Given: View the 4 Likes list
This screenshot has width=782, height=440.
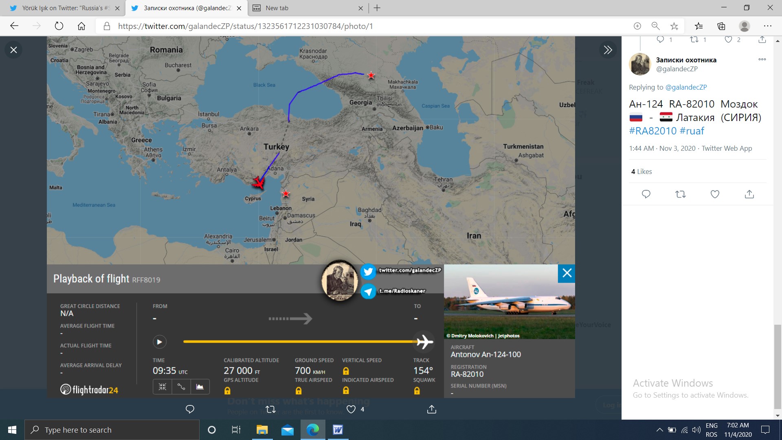Looking at the screenshot, I should click(x=641, y=172).
